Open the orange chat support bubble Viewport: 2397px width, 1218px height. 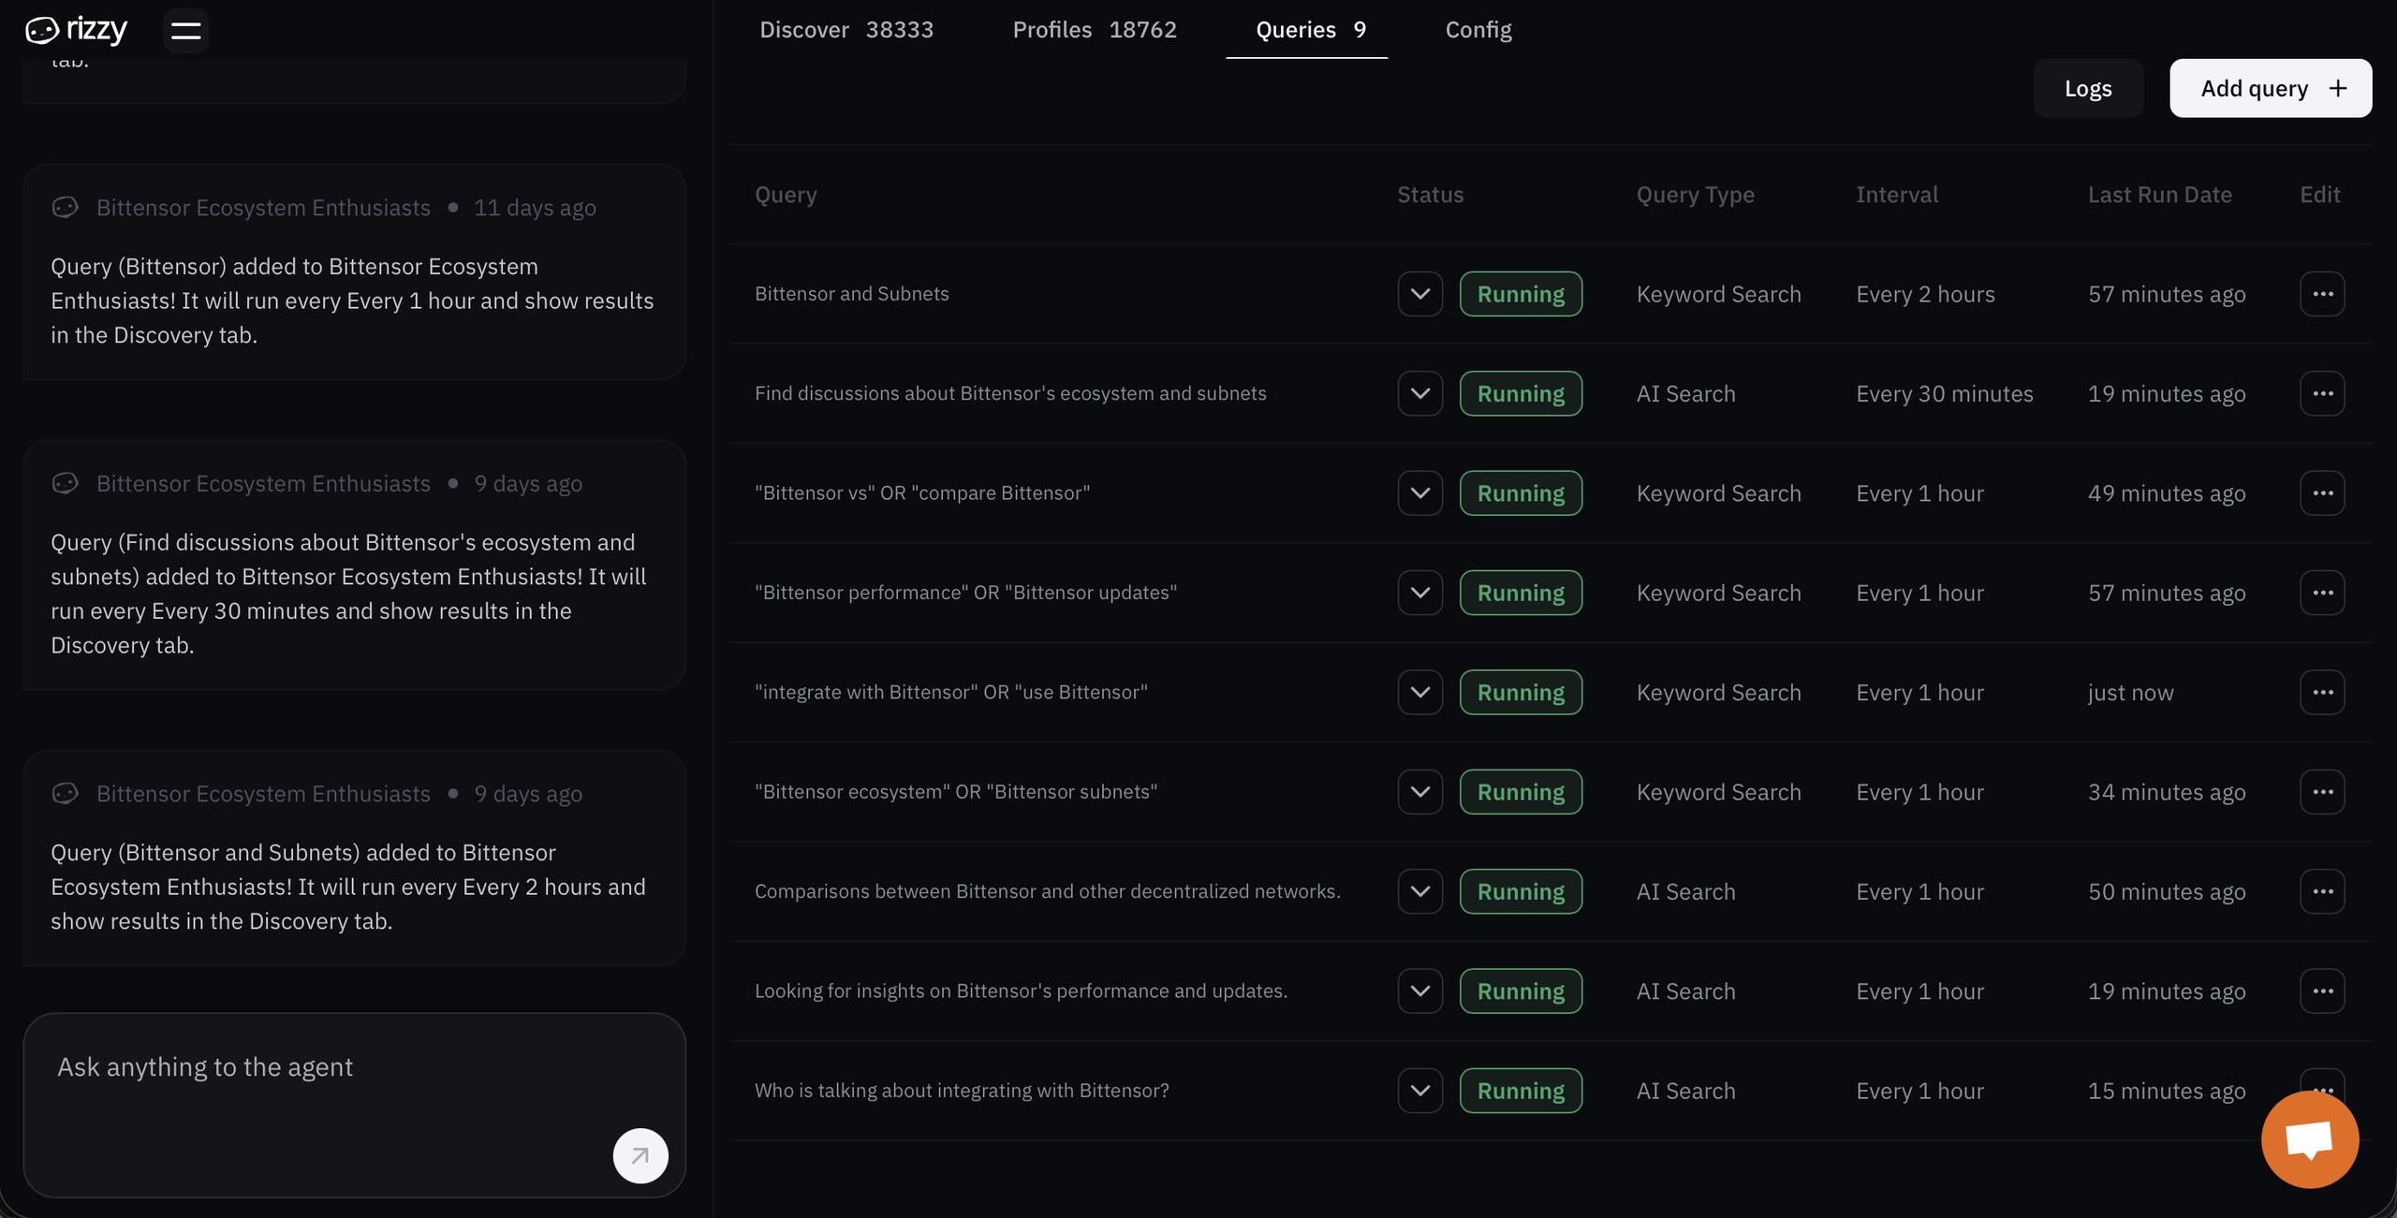2309,1139
